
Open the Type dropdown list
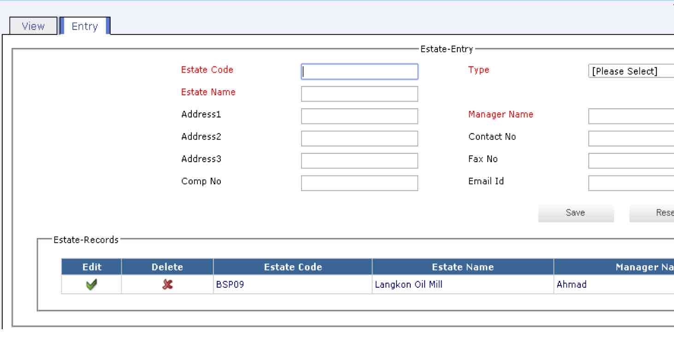[x=631, y=71]
